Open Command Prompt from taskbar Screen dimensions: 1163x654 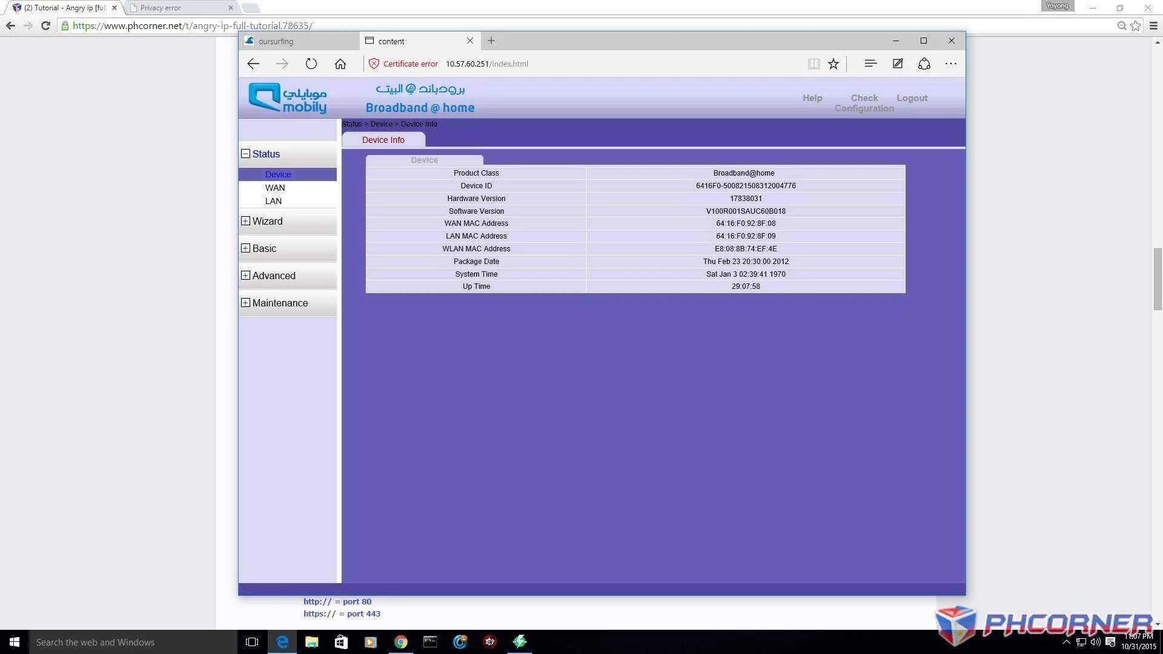[x=430, y=642]
